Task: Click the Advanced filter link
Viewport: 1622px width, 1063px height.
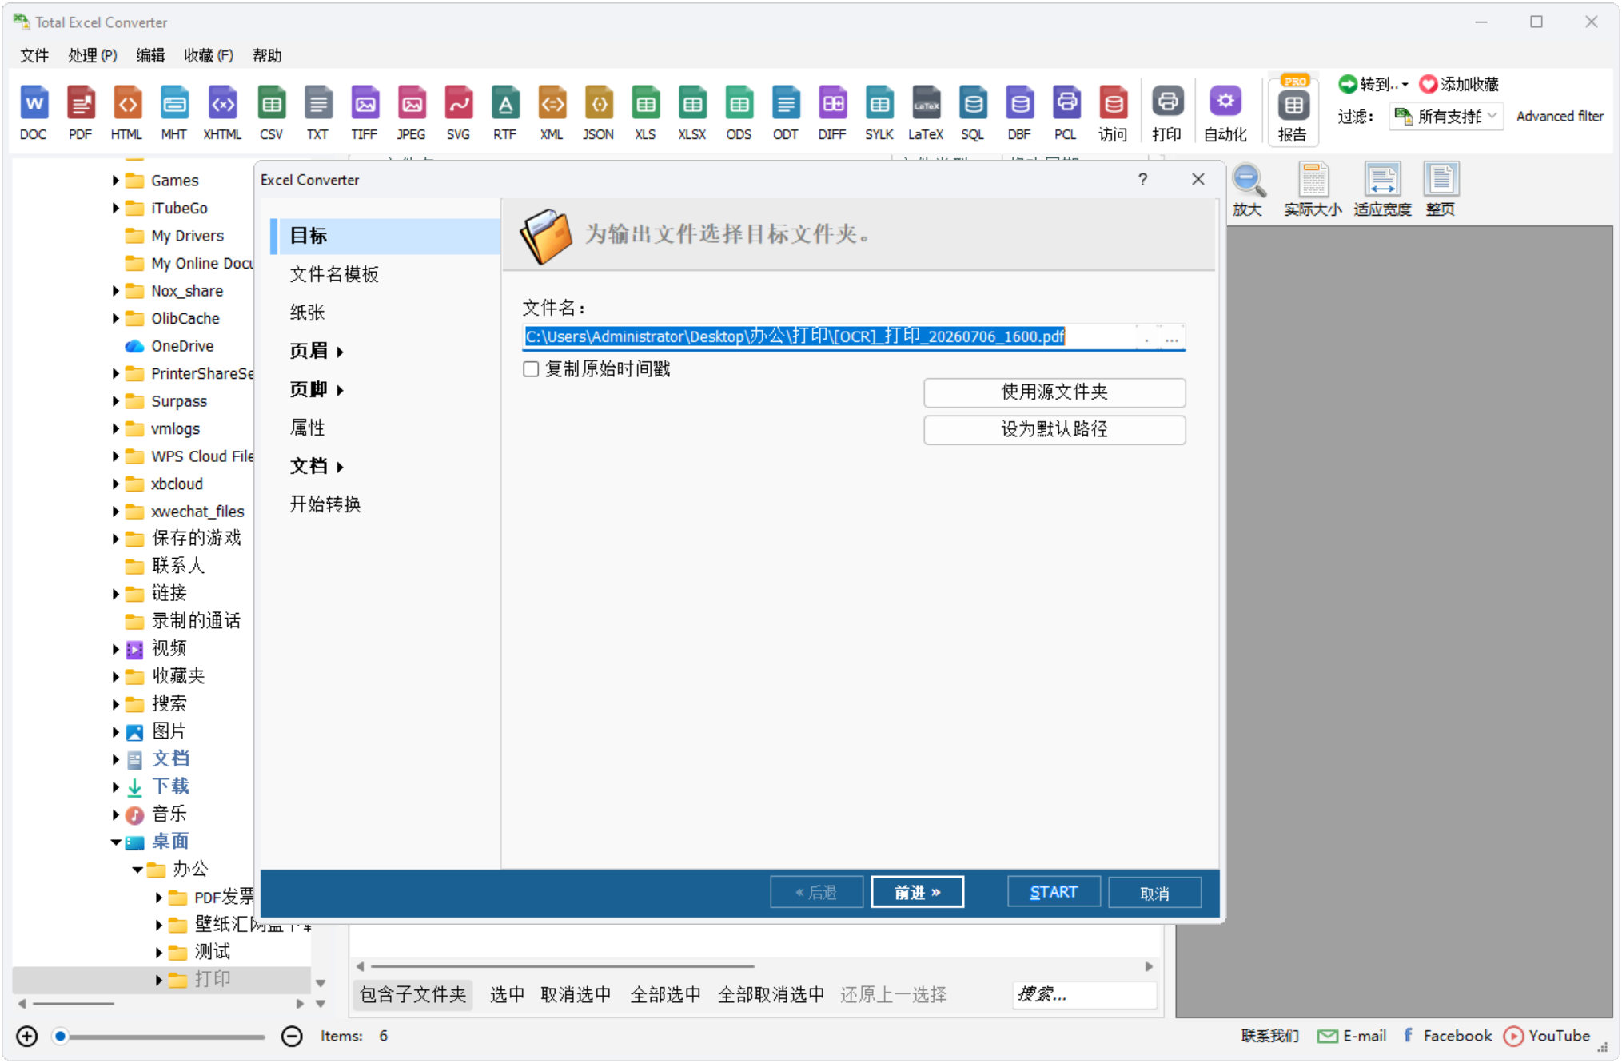Action: (x=1560, y=117)
